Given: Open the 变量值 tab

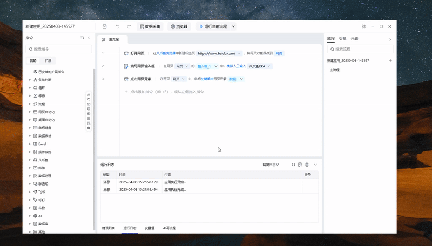Looking at the screenshot, I should point(150,228).
